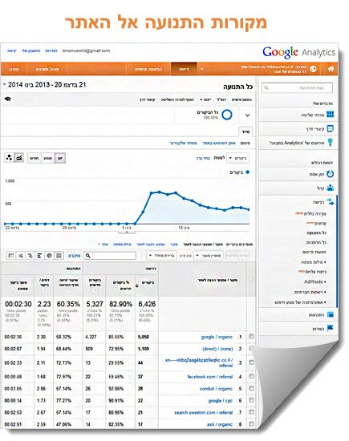Open the Audience people icon in sidebar
Screen dimensions: 349x441
pyautogui.click(x=330, y=188)
